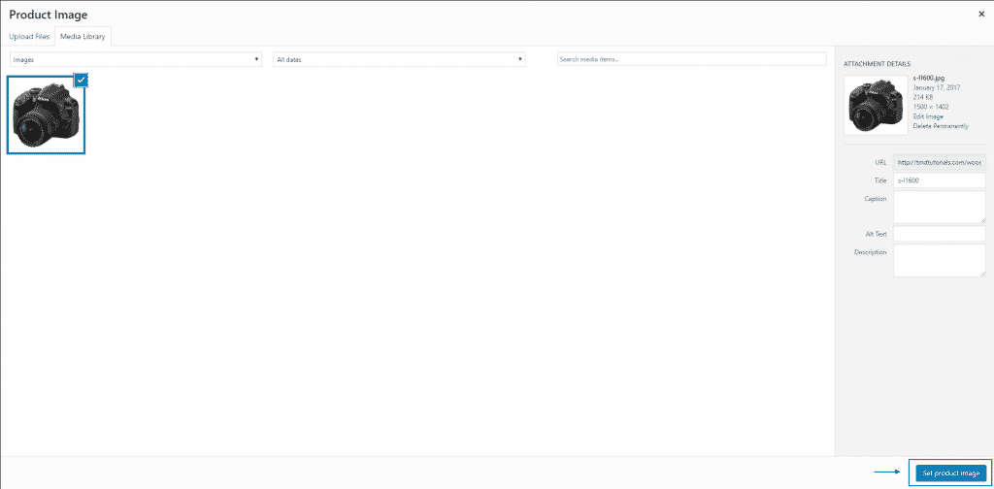This screenshot has width=994, height=489.
Task: Click inside the Description text area
Action: coord(939,259)
